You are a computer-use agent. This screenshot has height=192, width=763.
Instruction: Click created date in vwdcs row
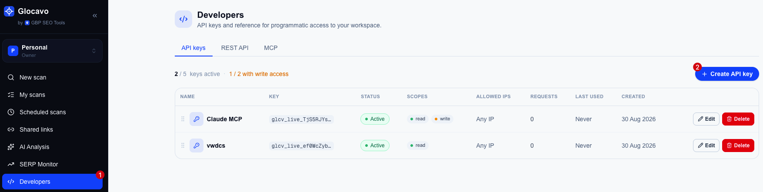tap(638, 146)
